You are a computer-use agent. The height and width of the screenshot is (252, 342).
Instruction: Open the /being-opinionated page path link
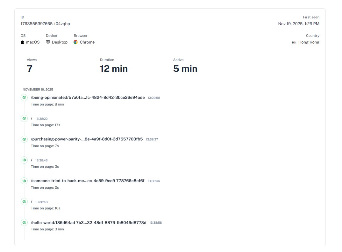coord(88,98)
